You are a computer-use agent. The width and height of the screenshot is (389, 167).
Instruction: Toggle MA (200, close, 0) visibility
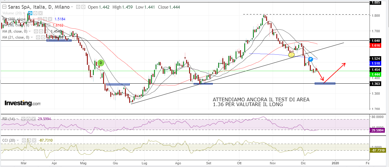(x=40, y=19)
